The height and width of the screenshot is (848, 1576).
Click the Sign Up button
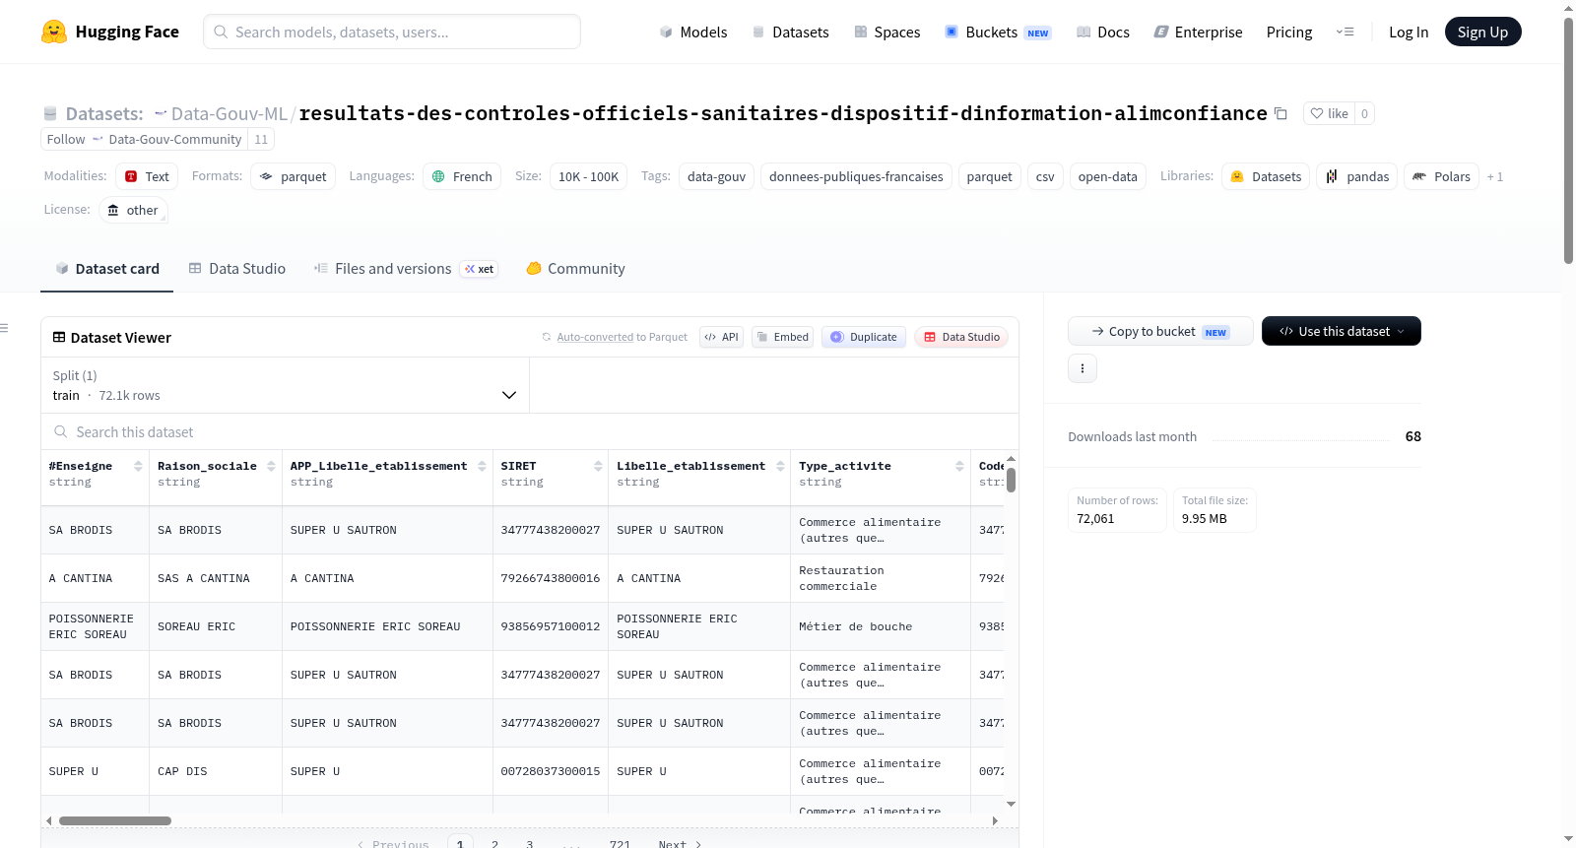pyautogui.click(x=1482, y=32)
